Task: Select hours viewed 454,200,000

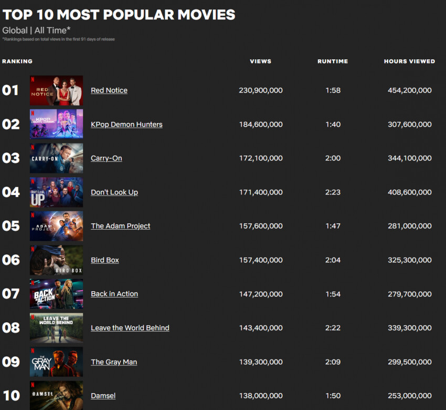Action: (410, 90)
